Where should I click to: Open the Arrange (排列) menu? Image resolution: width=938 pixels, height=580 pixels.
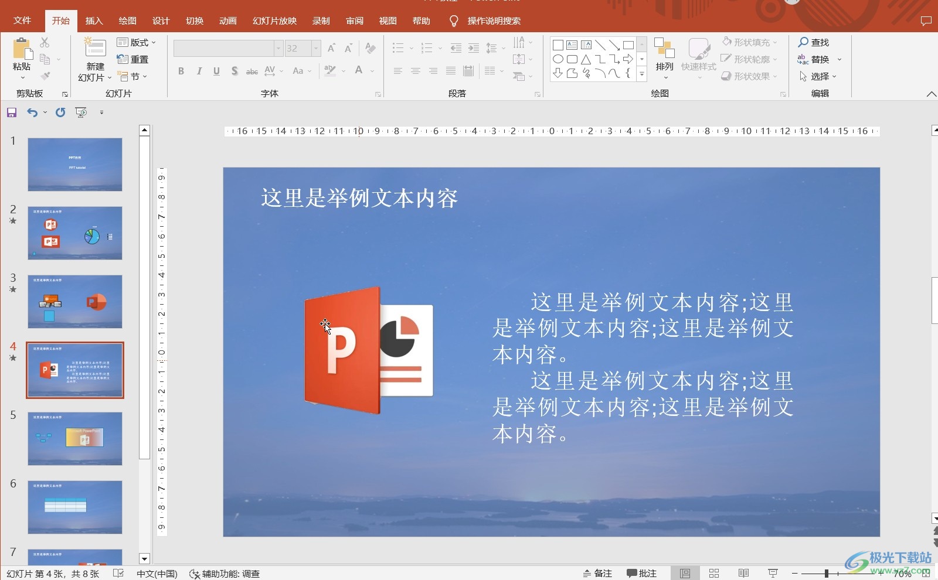pos(665,59)
